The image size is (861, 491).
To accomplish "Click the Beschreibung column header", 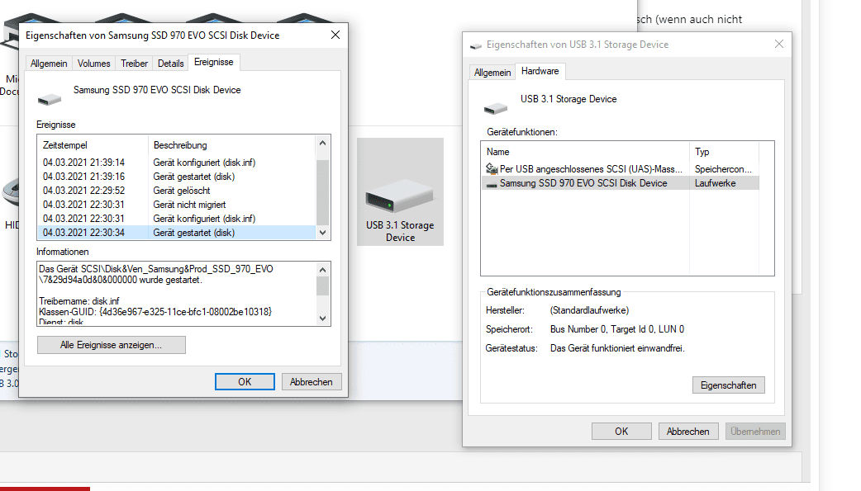I will point(231,145).
